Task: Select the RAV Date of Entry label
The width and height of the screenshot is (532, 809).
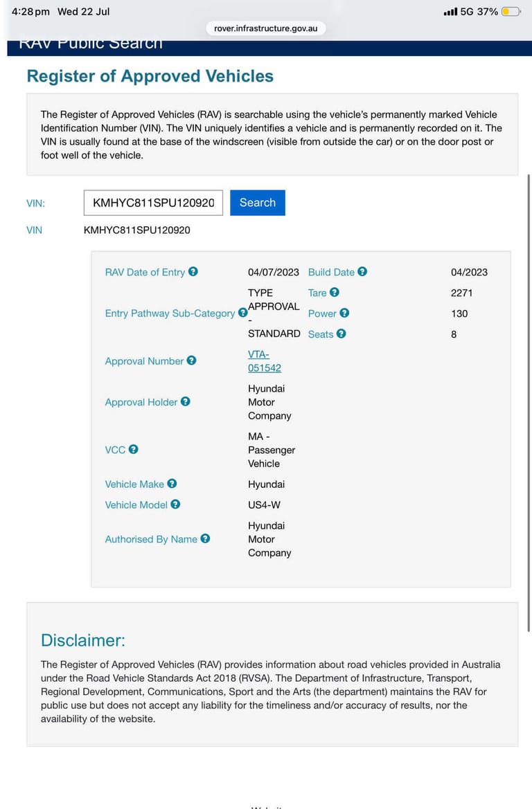Action: click(x=145, y=272)
